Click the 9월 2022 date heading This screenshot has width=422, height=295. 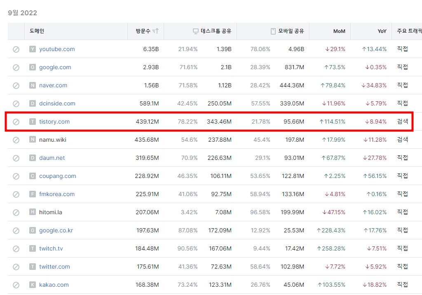coord(22,13)
